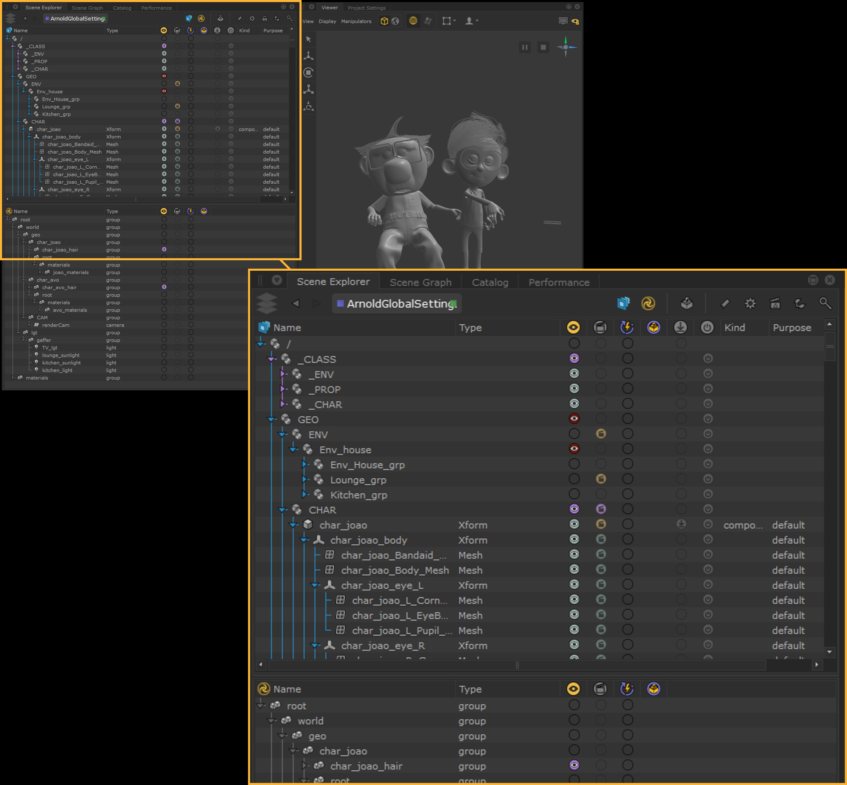Screen dimensions: 847x785
Task: Expand _PROP class in enlarged tree
Action: [x=283, y=389]
